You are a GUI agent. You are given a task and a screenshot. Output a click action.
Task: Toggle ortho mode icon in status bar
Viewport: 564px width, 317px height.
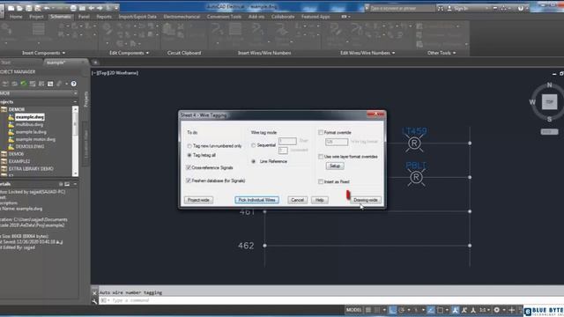[x=392, y=310]
